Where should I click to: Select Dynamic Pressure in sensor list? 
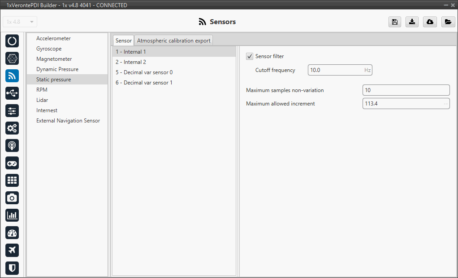57,69
